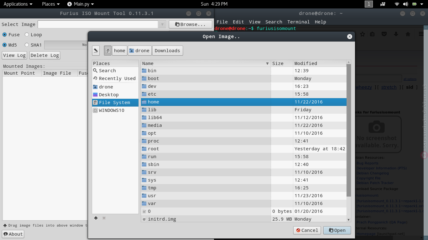Click the Wi-Fi icon in top panel
Viewport: 428px width, 240px height.
click(x=397, y=4)
